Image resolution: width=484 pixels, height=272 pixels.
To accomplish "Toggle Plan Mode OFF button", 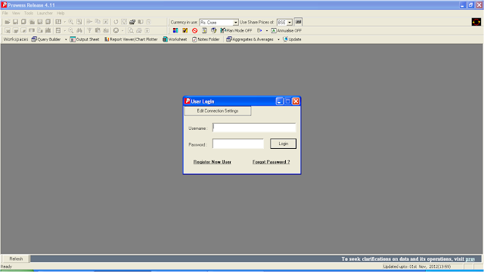I will 236,30.
